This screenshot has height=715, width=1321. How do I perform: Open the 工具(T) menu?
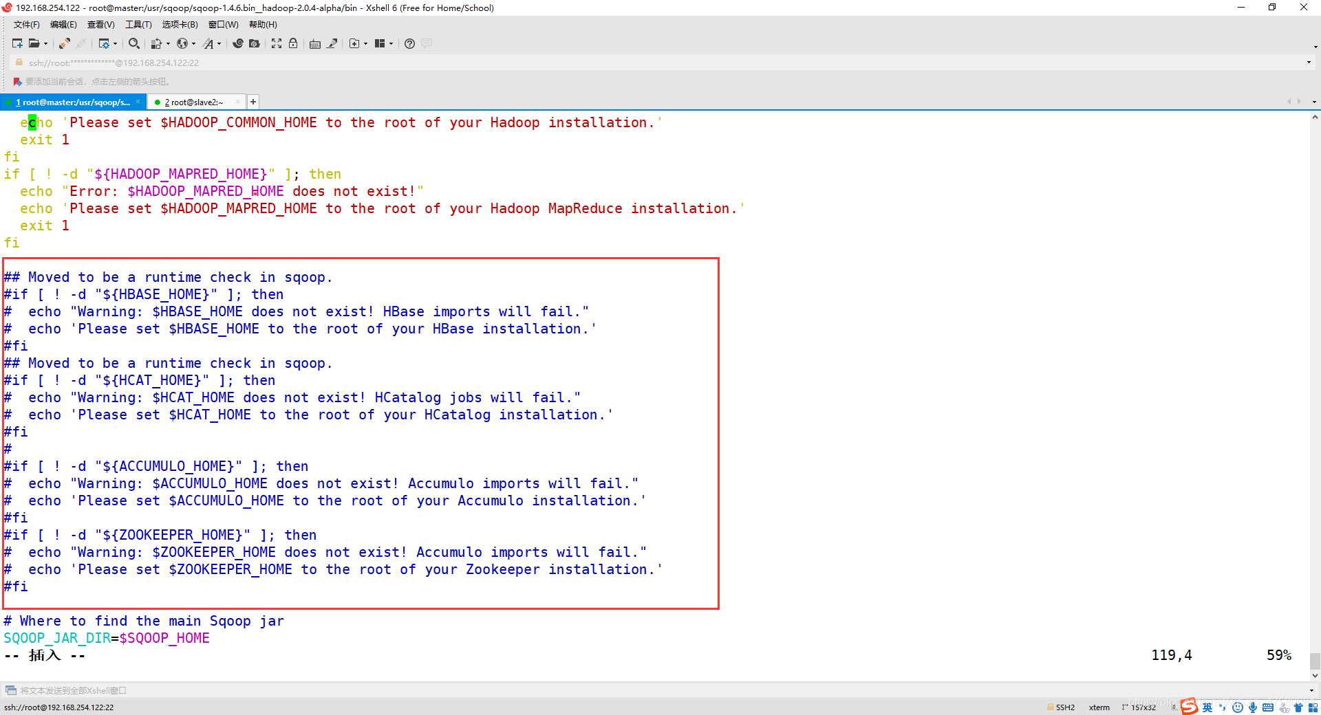coord(138,25)
